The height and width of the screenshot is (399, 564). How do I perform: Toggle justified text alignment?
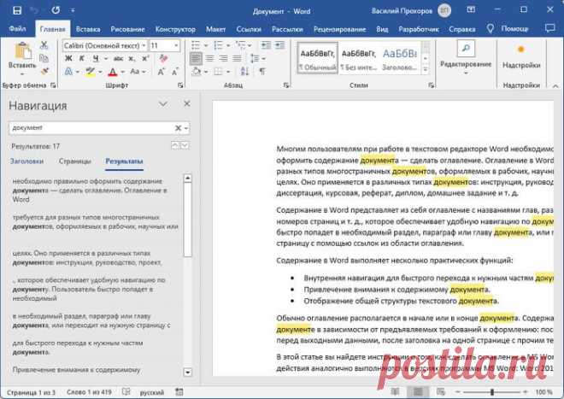coord(237,58)
